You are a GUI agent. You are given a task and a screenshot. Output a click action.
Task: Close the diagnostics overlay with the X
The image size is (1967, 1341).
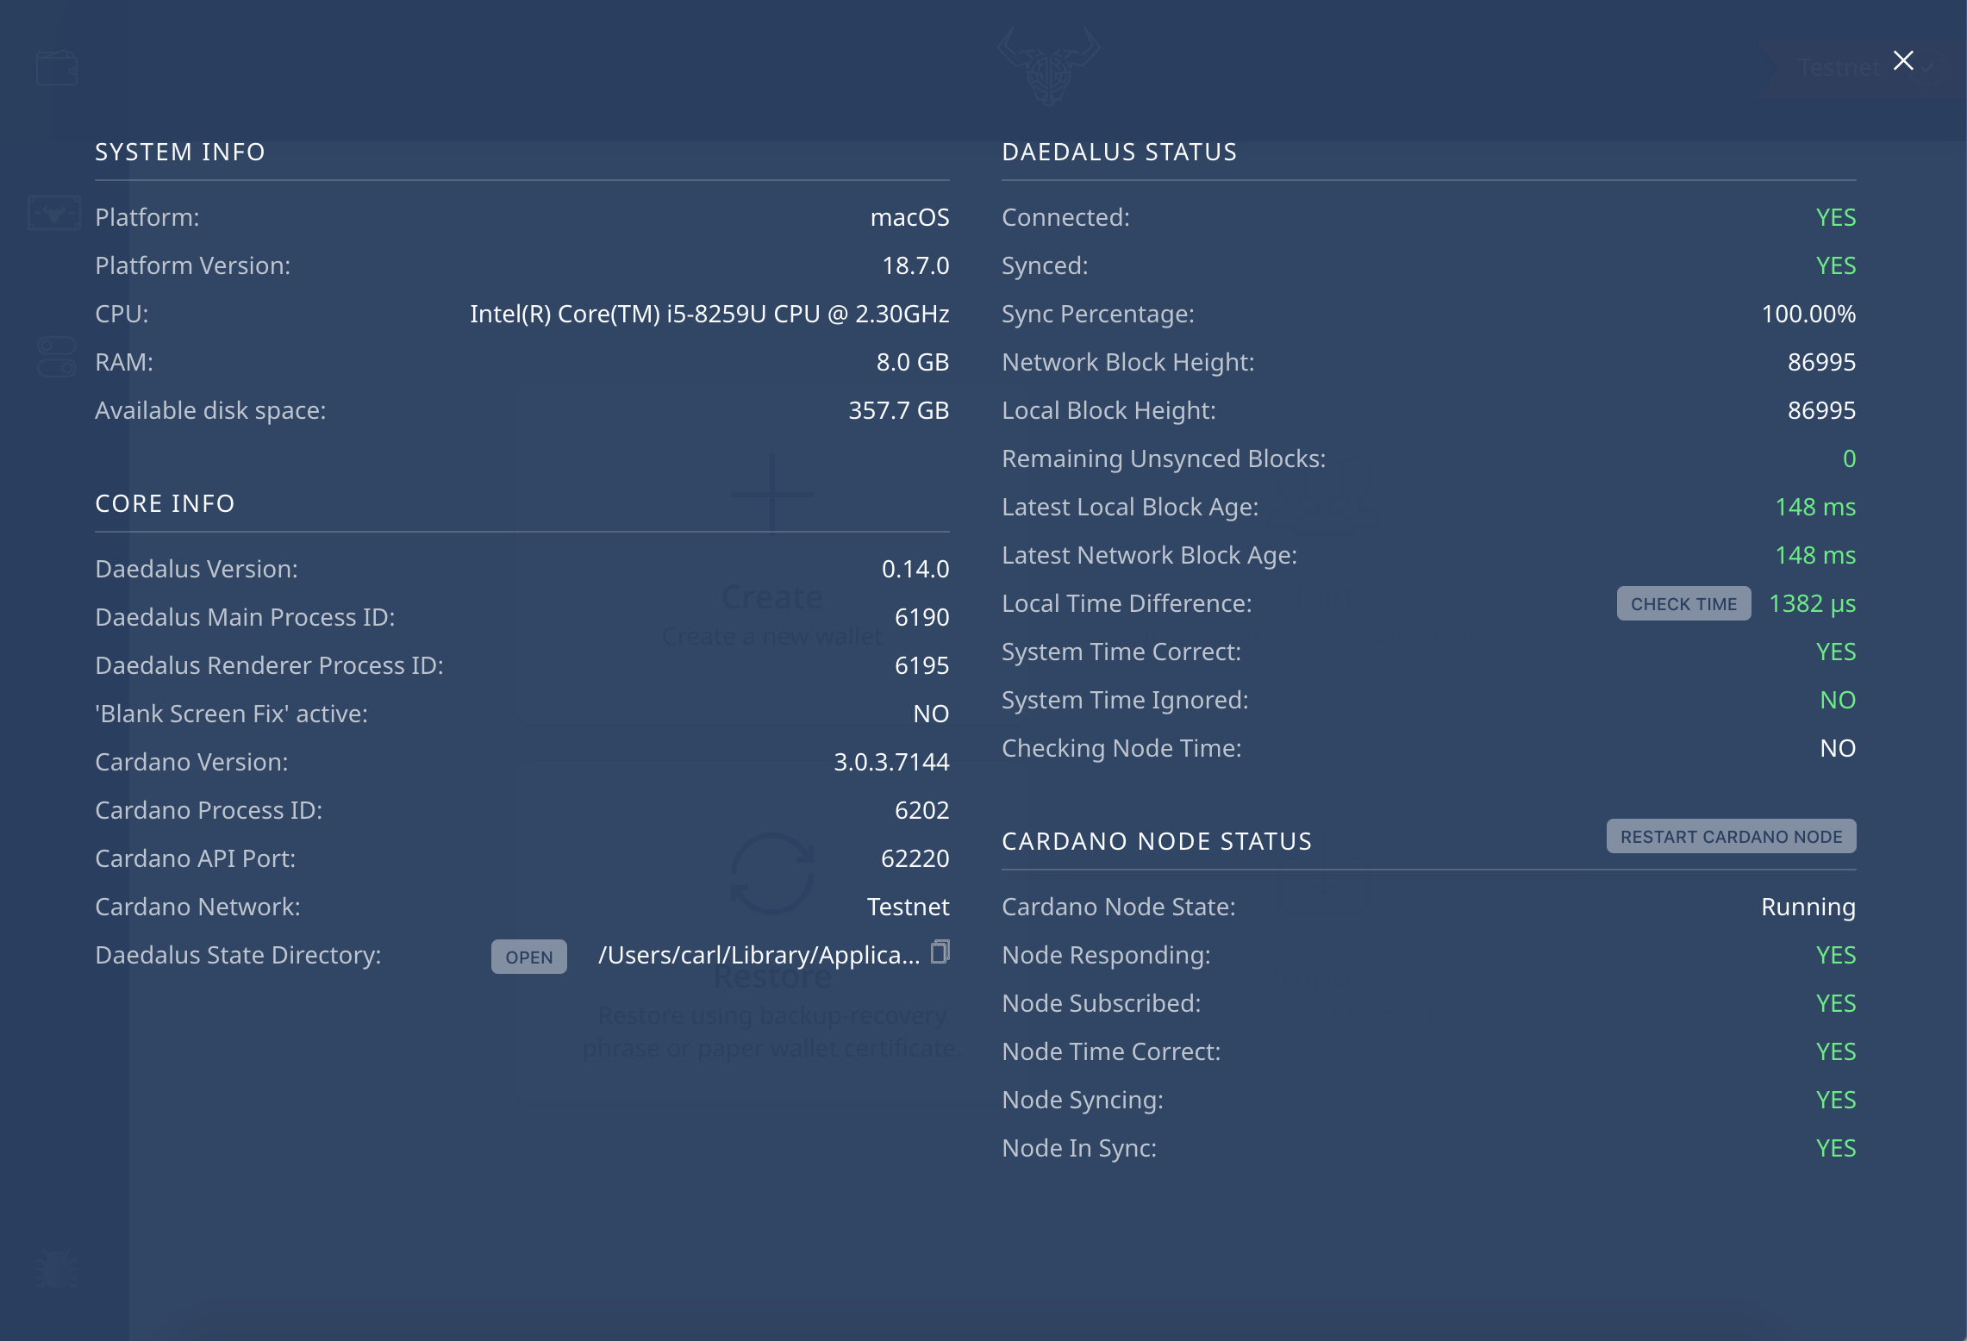click(1903, 60)
